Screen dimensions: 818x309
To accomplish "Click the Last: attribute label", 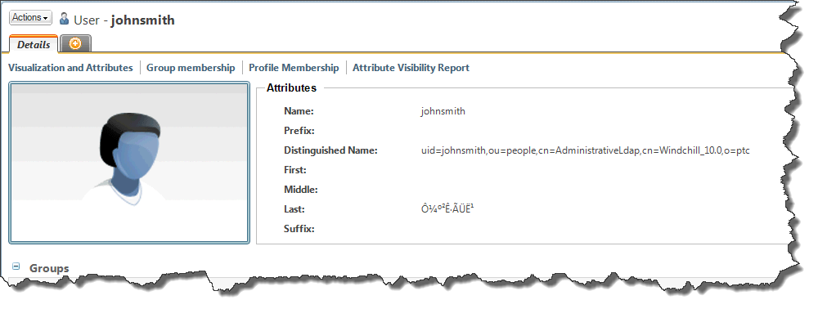I will (294, 209).
